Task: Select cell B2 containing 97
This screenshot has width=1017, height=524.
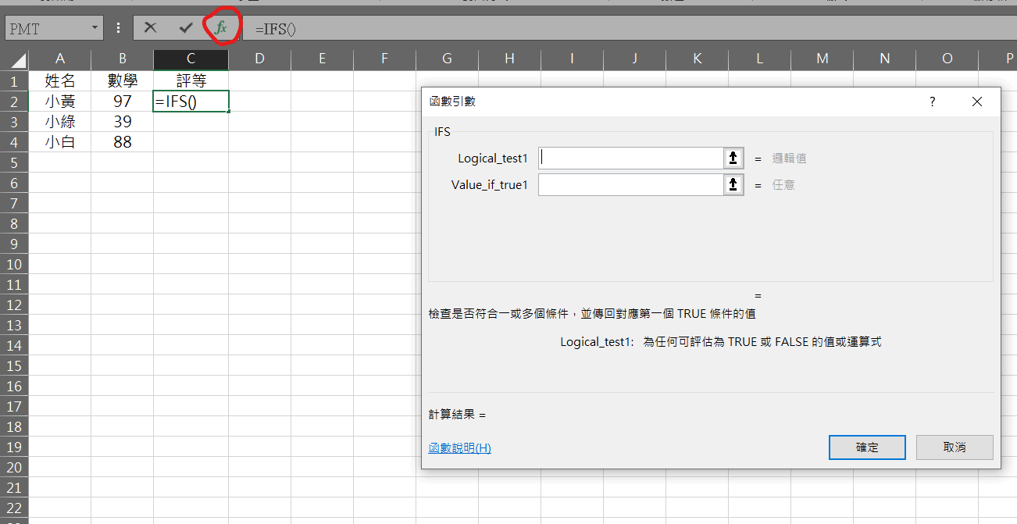Action: click(x=123, y=101)
